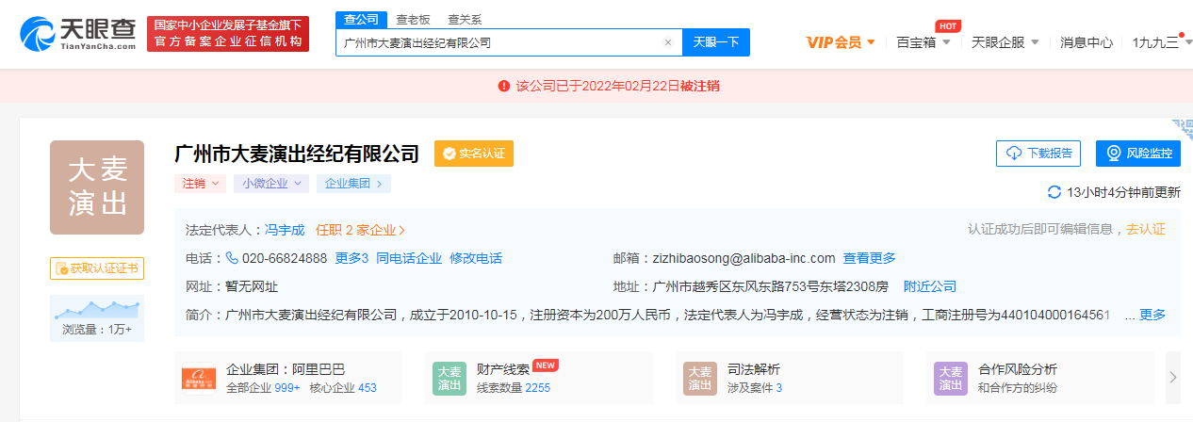Open the 1九九三 user account menu
1193x422 pixels.
click(x=1162, y=42)
